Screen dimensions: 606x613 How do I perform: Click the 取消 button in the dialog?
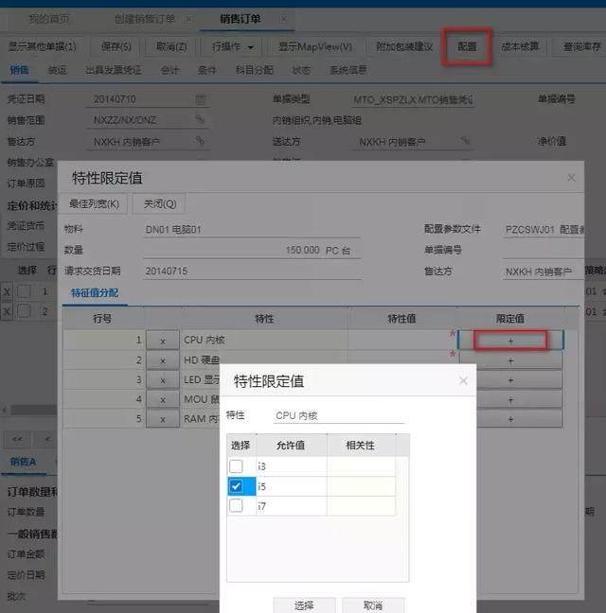coord(372,604)
